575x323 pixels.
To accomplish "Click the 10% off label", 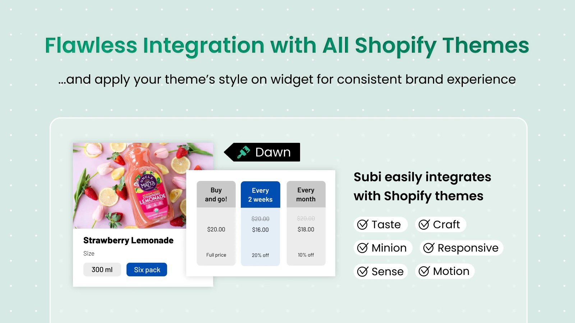I will (306, 255).
